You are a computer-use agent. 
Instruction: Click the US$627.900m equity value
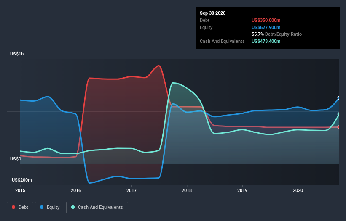pos(266,27)
